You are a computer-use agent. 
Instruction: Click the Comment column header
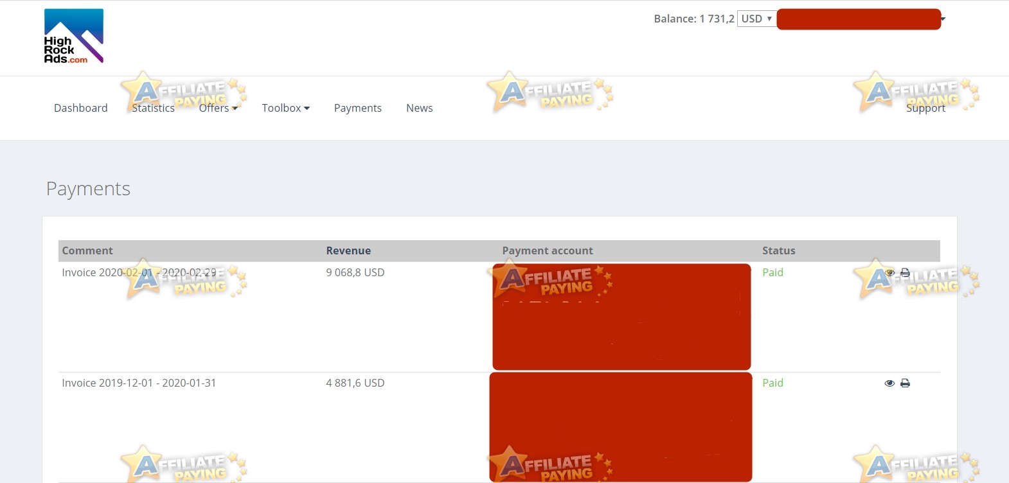(x=87, y=250)
